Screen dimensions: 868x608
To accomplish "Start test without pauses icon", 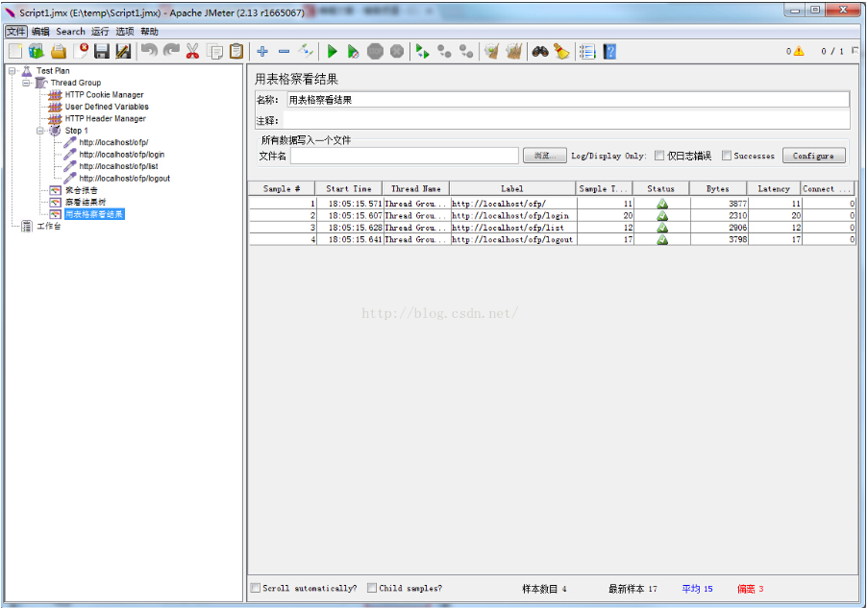I will point(353,52).
